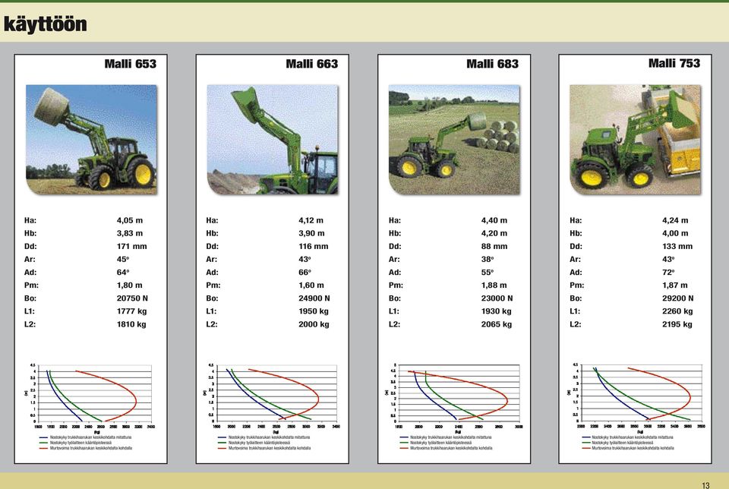This screenshot has width=729, height=489.
Task: Click value '4,24 m' in Malli 753
Action: coord(675,220)
